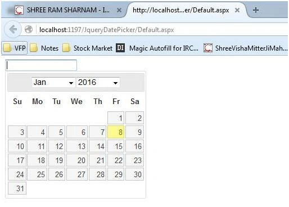
Task: Select day 23 on datepicker
Action: 134,160
